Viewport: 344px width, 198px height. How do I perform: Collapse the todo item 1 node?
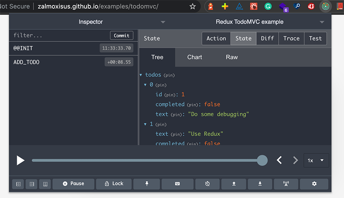145,124
